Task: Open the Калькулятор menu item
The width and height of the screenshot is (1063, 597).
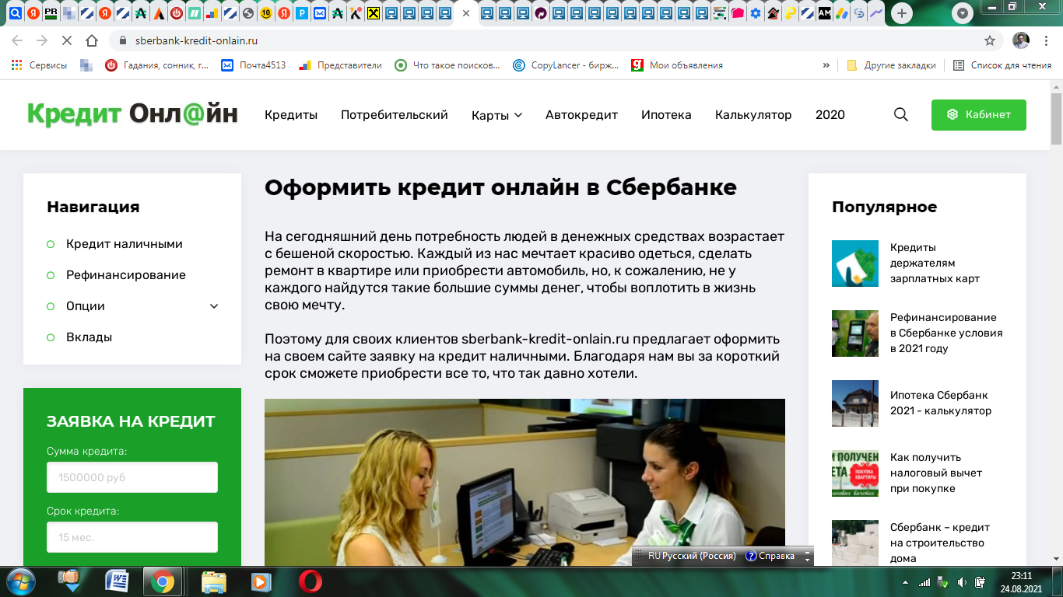Action: tap(753, 114)
